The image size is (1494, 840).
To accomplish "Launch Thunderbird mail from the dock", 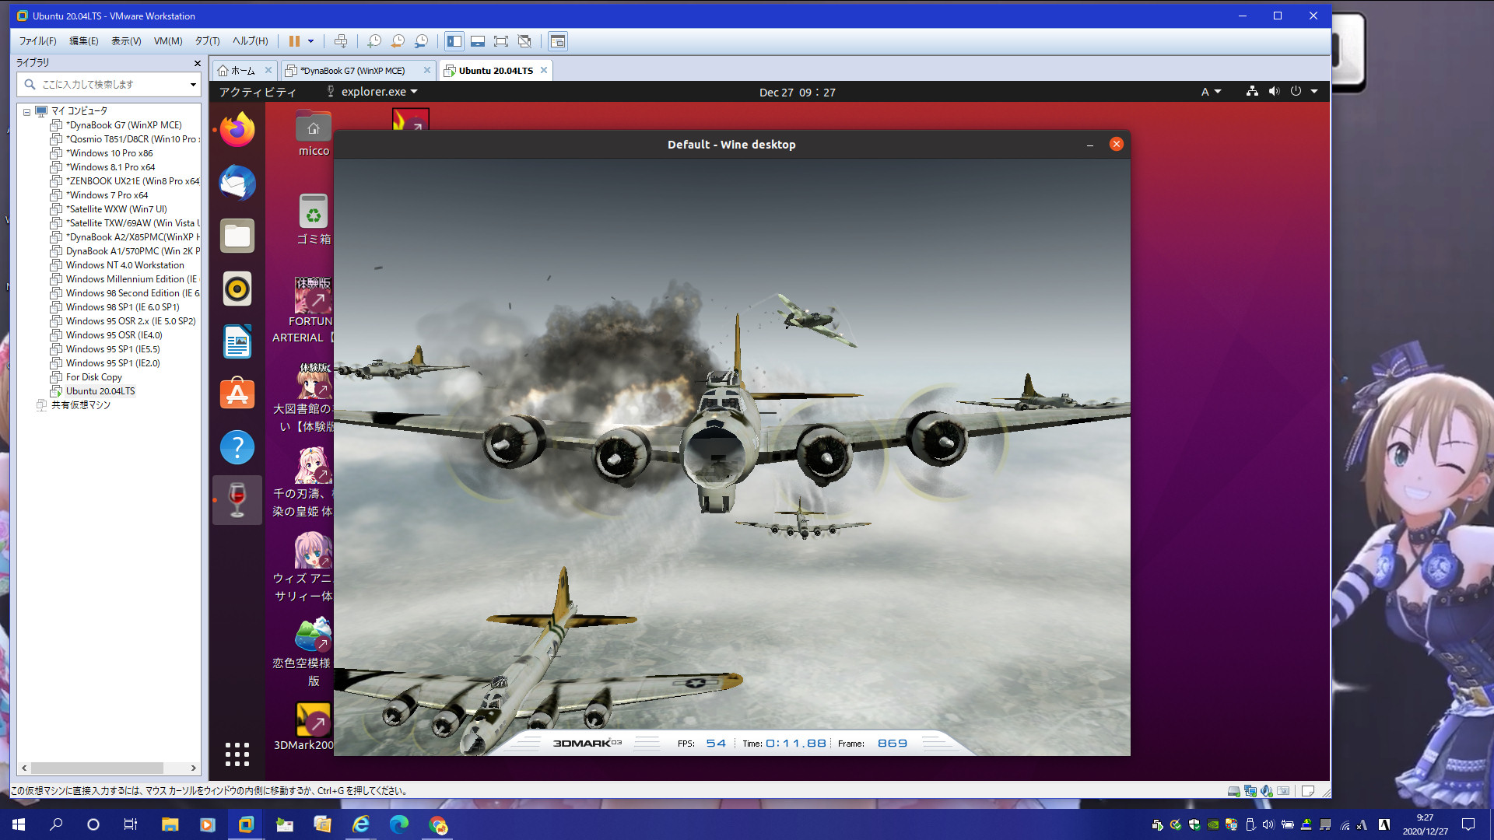I will coord(237,183).
